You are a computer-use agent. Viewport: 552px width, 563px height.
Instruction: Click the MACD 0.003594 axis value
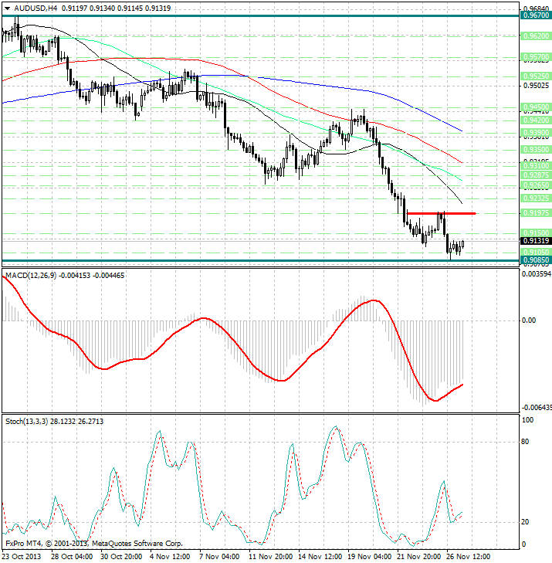(x=537, y=274)
